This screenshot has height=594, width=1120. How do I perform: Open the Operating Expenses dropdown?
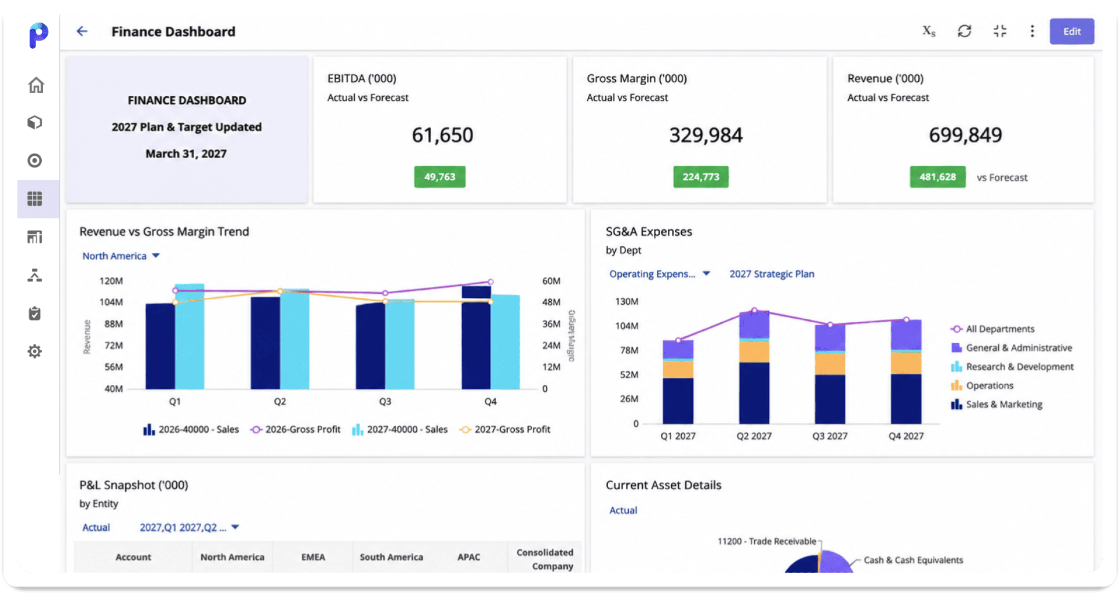coord(660,274)
